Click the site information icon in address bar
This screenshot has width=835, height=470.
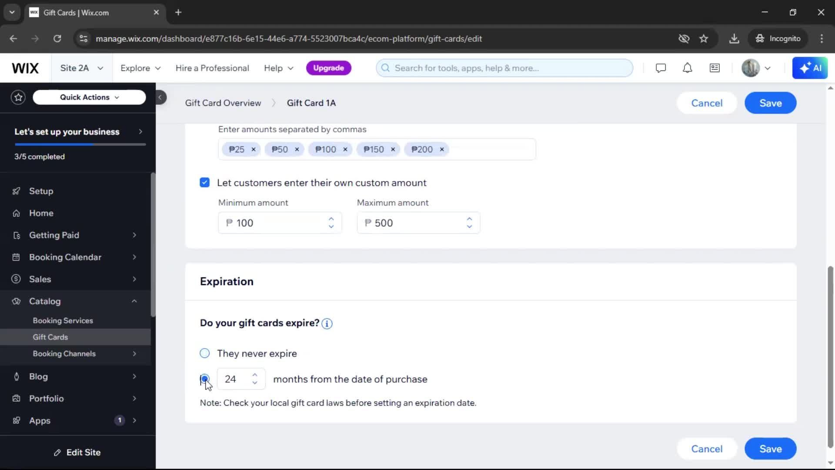coord(83,38)
